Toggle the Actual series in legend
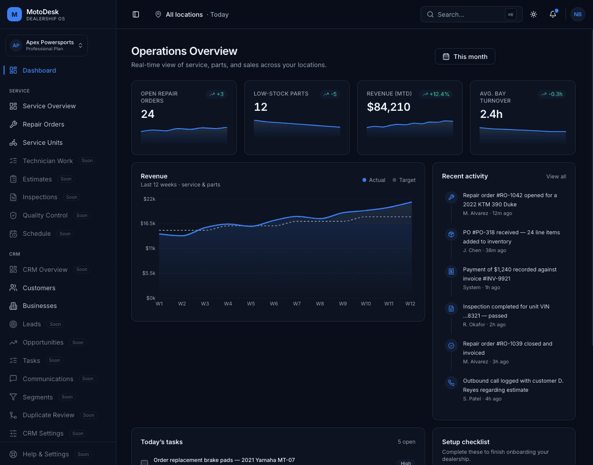Screen dimensions: 593x465 tap(374, 180)
